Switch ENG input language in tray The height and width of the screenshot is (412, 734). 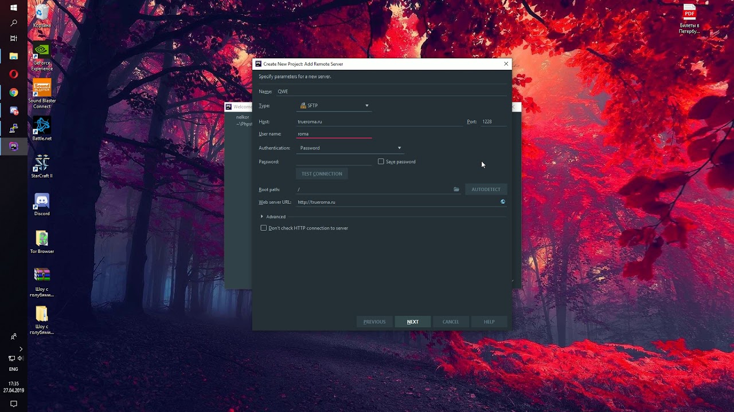[14, 370]
